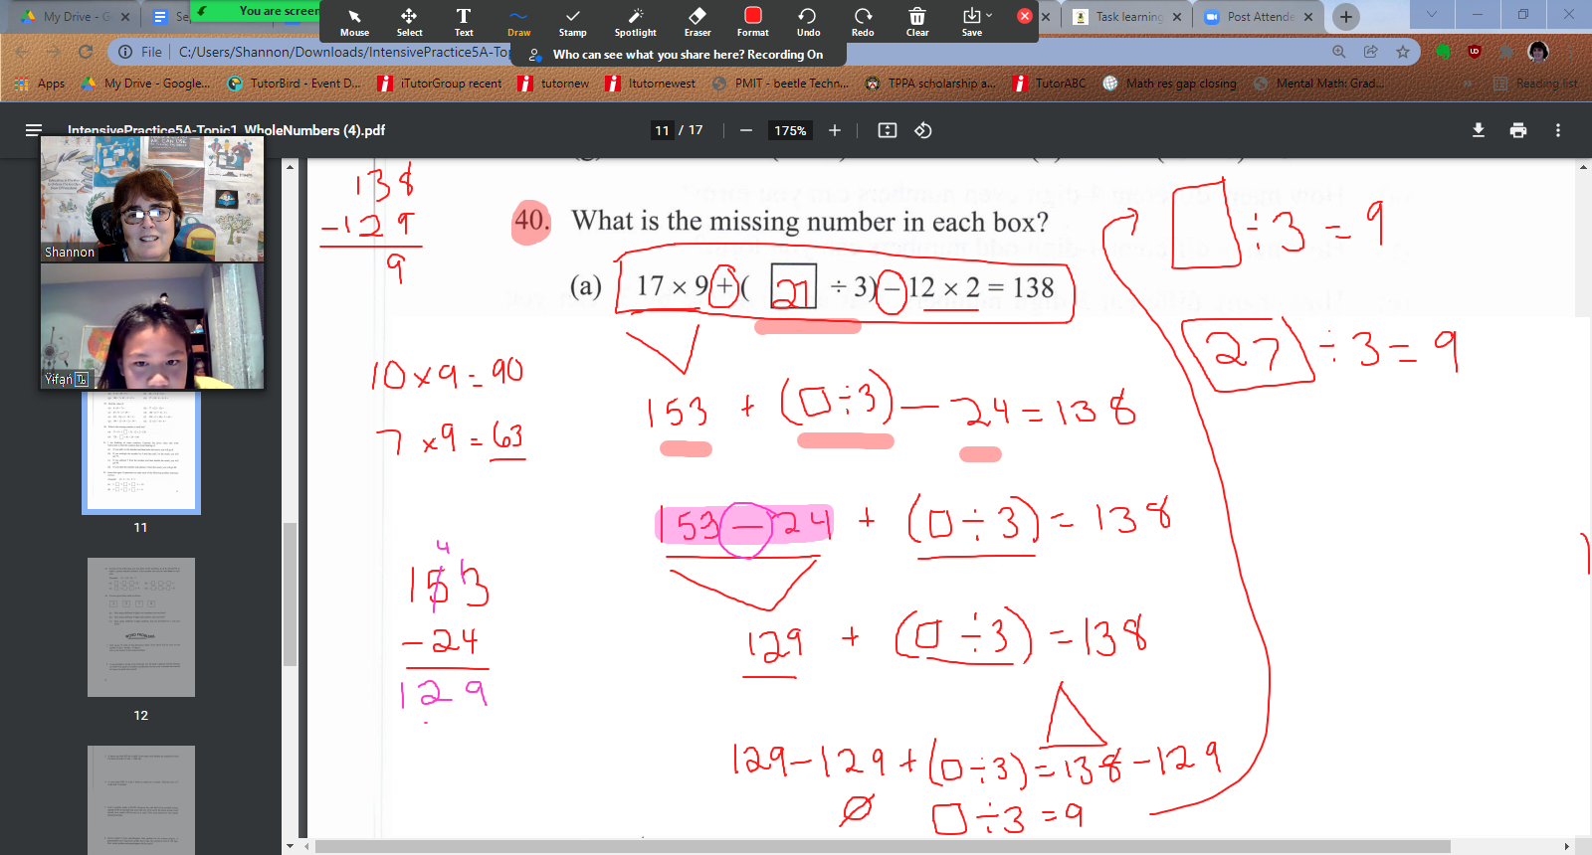
Task: Undo the last annotation
Action: point(808,22)
